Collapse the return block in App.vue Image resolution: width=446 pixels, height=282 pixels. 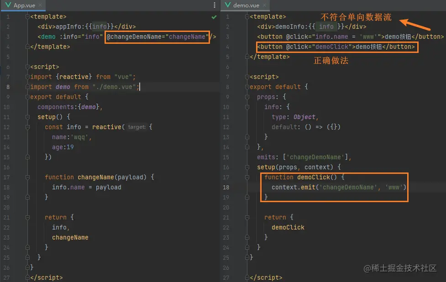(x=27, y=218)
